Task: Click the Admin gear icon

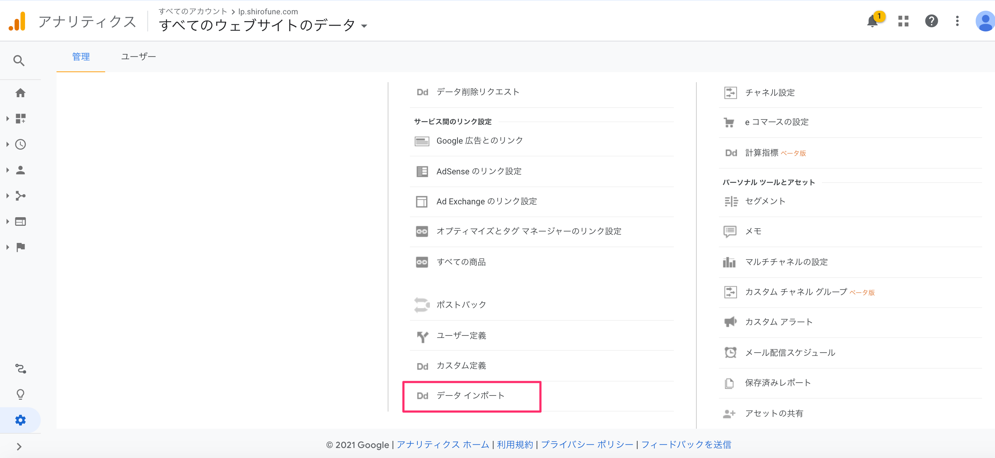Action: (20, 420)
